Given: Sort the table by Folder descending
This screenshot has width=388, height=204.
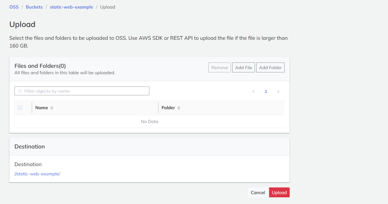Looking at the screenshot, I should tap(179, 109).
